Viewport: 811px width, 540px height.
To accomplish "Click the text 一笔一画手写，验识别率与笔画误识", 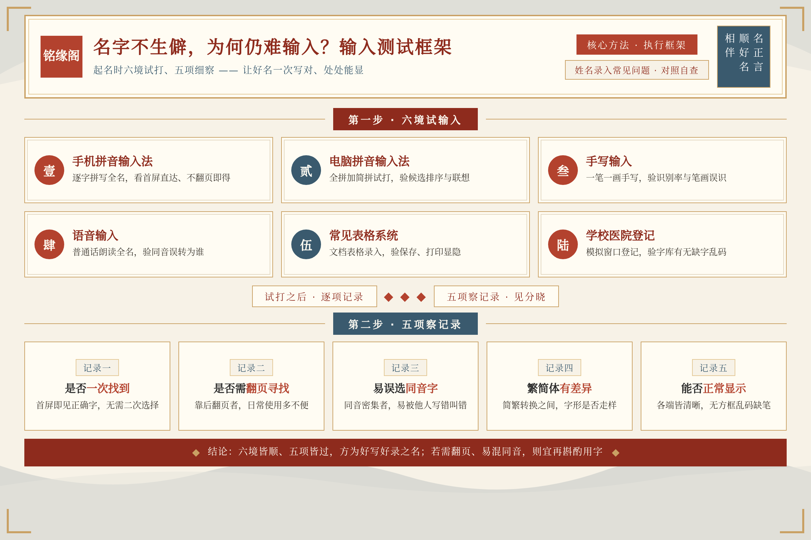I will pyautogui.click(x=656, y=178).
